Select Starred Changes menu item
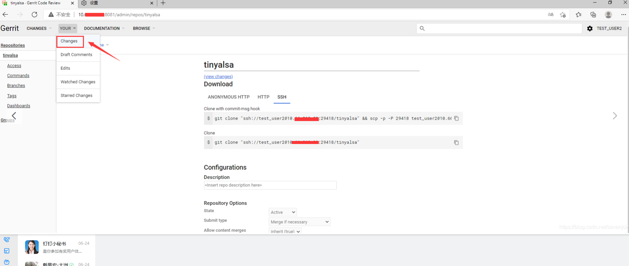Image resolution: width=629 pixels, height=266 pixels. point(77,95)
